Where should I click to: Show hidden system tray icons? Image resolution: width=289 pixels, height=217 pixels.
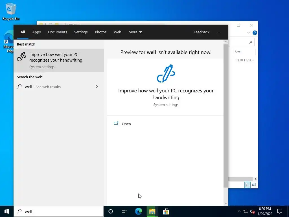(239, 211)
